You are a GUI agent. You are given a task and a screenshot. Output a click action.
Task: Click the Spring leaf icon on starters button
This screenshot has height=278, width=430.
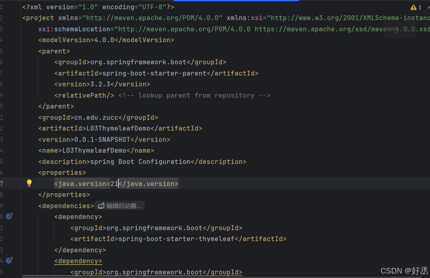[101, 205]
